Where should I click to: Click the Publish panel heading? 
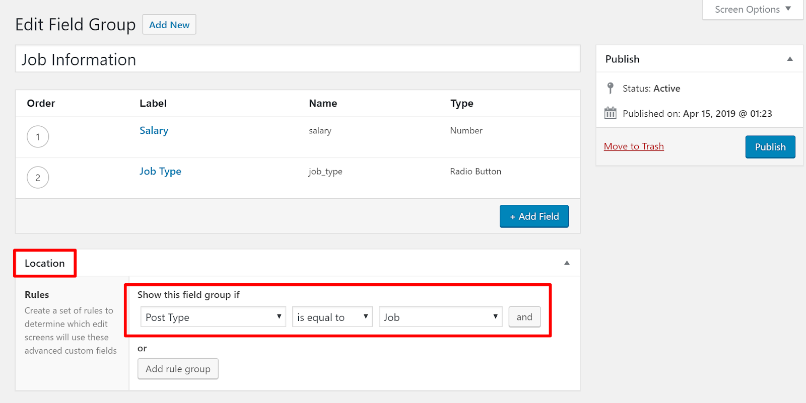[622, 59]
